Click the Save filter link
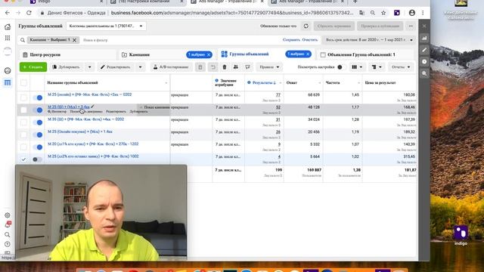Viewport: 484px width, 272px height. coord(291,40)
